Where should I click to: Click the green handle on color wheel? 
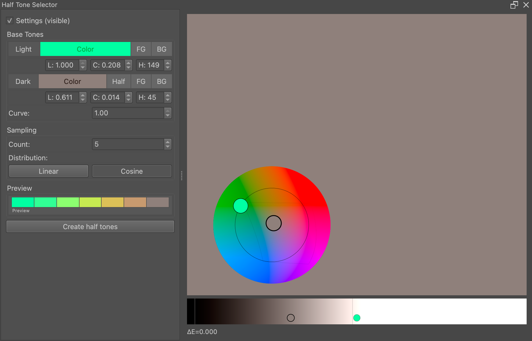(x=240, y=206)
